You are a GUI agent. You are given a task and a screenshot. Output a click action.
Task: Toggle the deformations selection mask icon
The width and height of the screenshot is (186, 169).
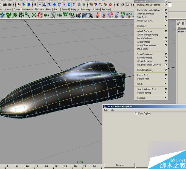pyautogui.click(x=59, y=5)
